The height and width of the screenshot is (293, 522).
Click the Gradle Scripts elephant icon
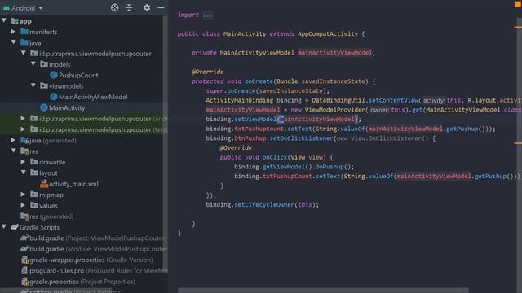pyautogui.click(x=15, y=227)
